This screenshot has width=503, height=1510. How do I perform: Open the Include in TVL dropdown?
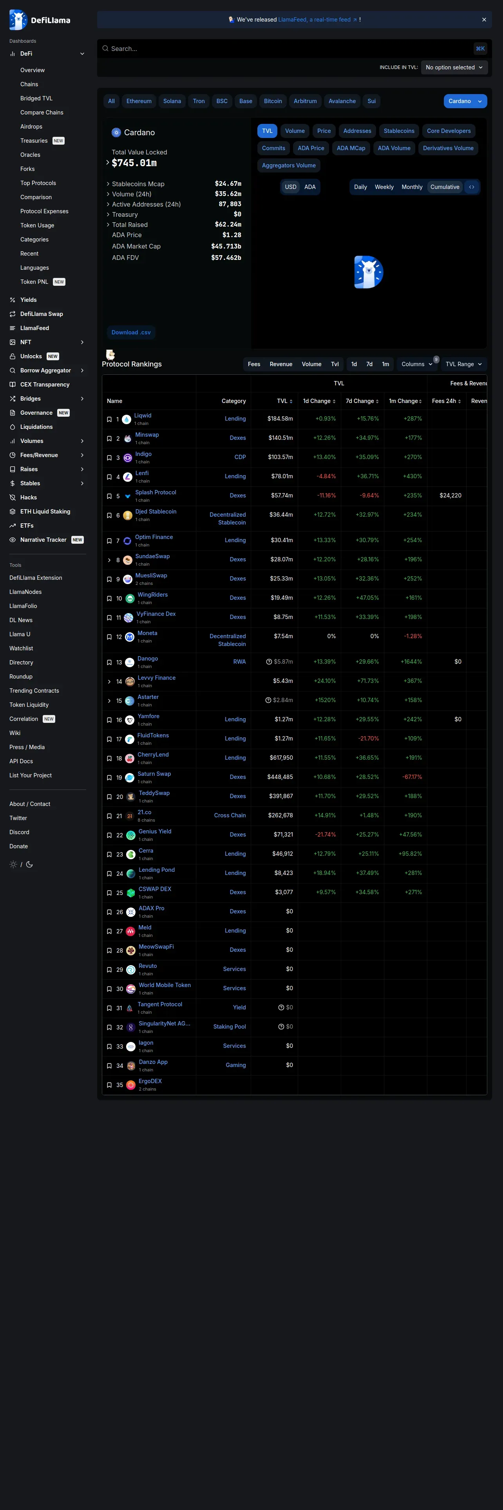[454, 67]
